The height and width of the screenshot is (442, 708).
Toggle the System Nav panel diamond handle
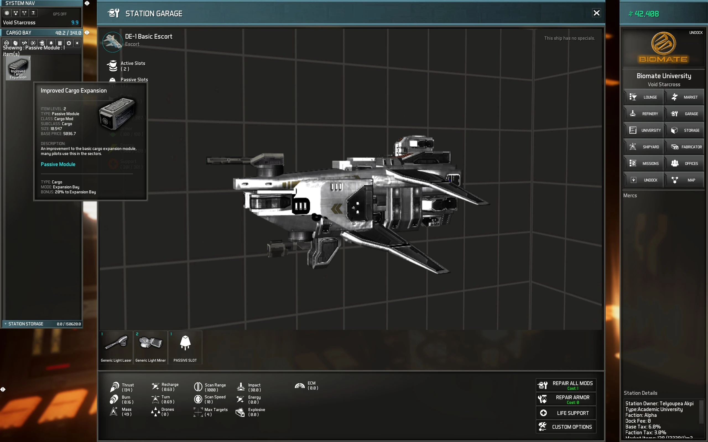coord(87,3)
